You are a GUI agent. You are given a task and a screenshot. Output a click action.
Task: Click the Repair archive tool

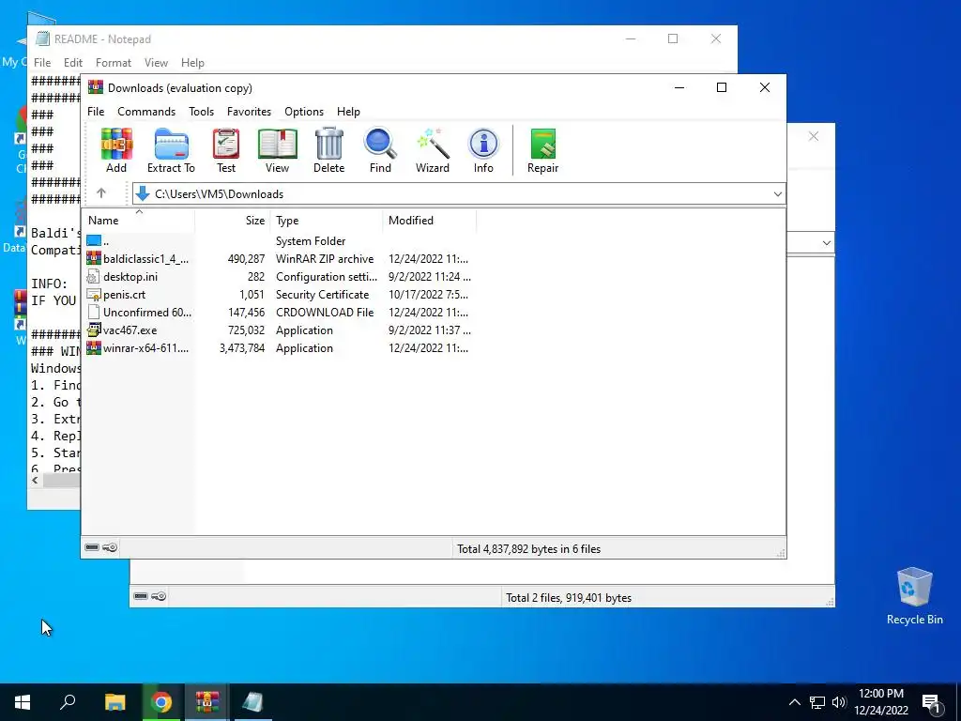tap(542, 151)
